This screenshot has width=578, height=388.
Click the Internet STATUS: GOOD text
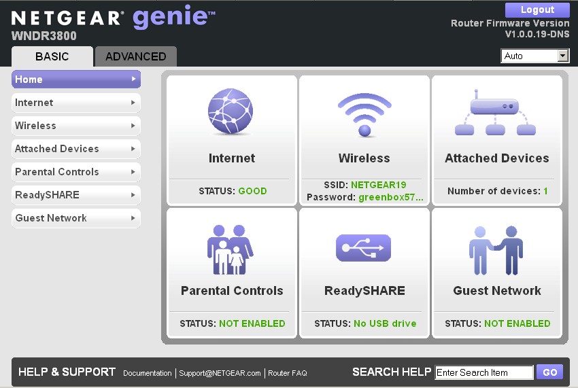pos(233,191)
